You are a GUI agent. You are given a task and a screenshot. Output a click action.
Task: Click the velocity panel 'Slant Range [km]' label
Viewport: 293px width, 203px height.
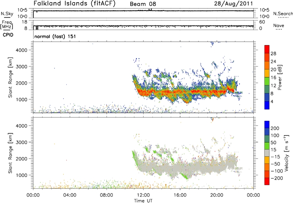[10, 153]
